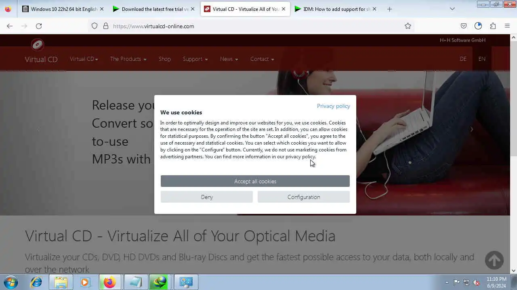Click Accept all cookies button
Viewport: 517px width, 290px height.
(255, 181)
